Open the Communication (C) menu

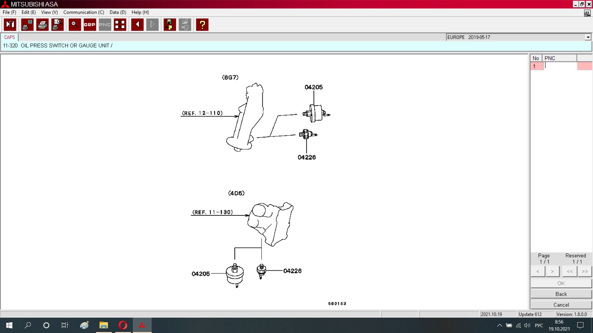(x=83, y=12)
